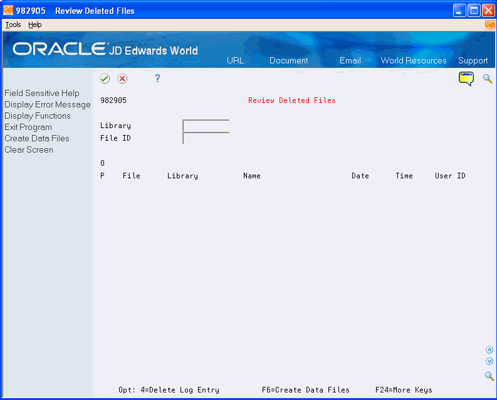Image resolution: width=497 pixels, height=400 pixels.
Task: Click the red Review Deleted Files heading
Action: (291, 100)
